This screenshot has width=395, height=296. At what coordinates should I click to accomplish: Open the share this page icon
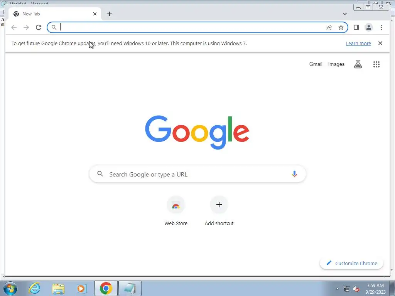329,27
